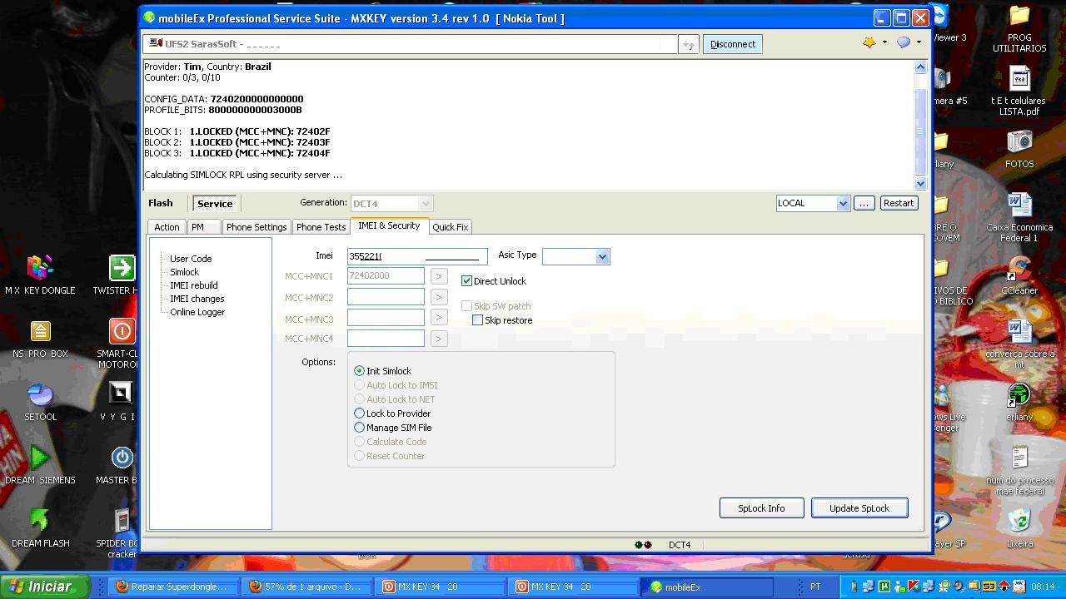This screenshot has height=599, width=1066.
Task: Open the Lixeira recycle bin
Action: click(x=1019, y=527)
